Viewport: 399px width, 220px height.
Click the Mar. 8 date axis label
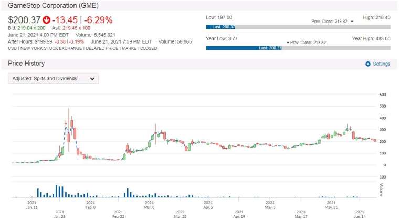point(150,205)
